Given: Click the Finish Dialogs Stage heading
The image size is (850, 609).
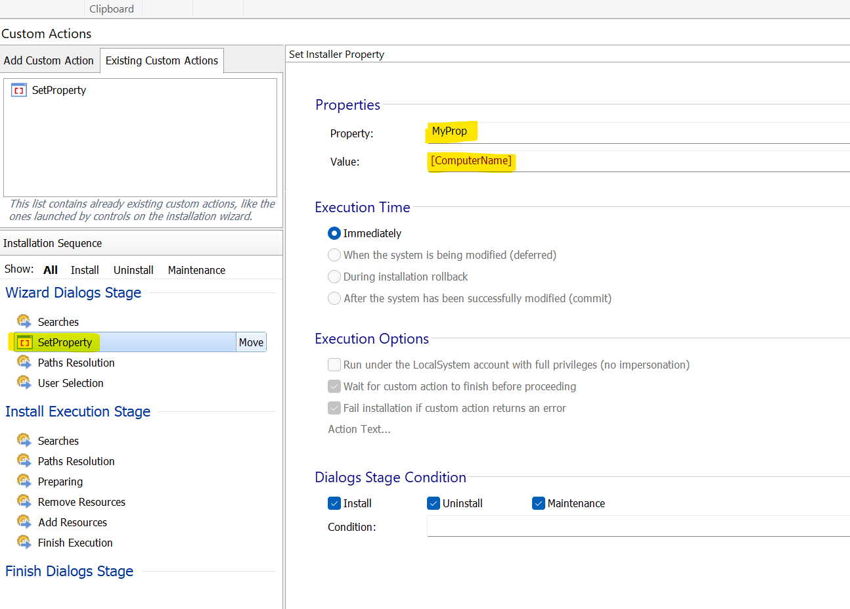Looking at the screenshot, I should click(x=70, y=572).
